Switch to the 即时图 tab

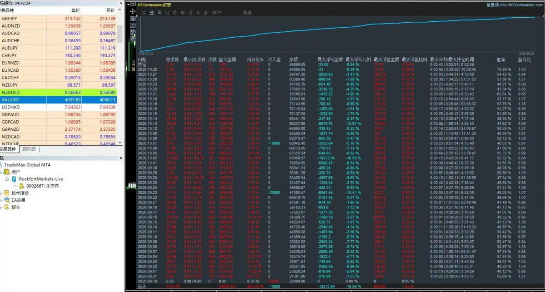[x=29, y=149]
